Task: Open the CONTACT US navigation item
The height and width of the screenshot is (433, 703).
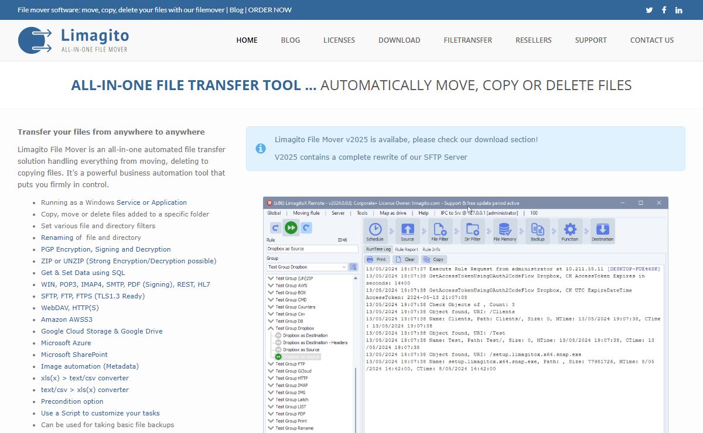Action: (652, 40)
